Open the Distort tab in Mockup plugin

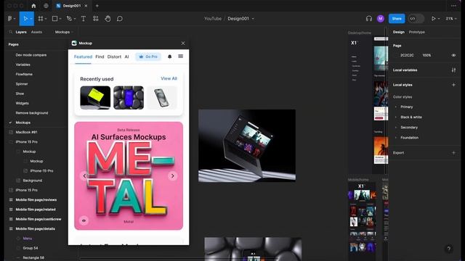(x=114, y=57)
